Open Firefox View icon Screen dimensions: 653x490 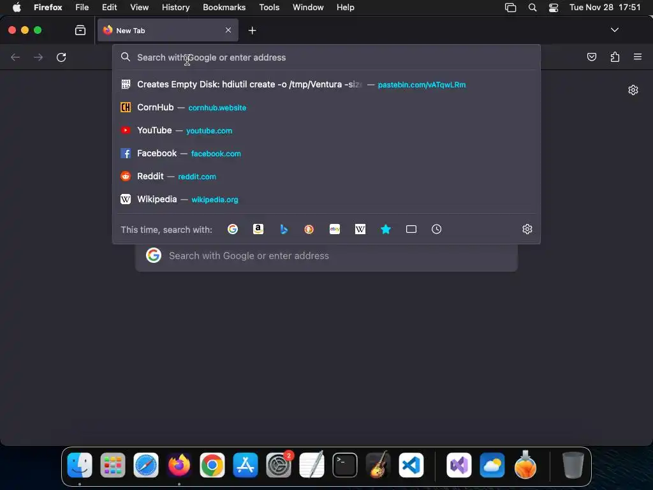tap(80, 30)
